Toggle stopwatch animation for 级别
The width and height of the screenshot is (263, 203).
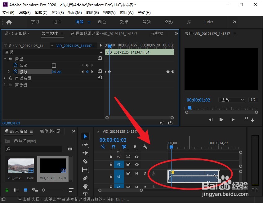tap(15, 71)
